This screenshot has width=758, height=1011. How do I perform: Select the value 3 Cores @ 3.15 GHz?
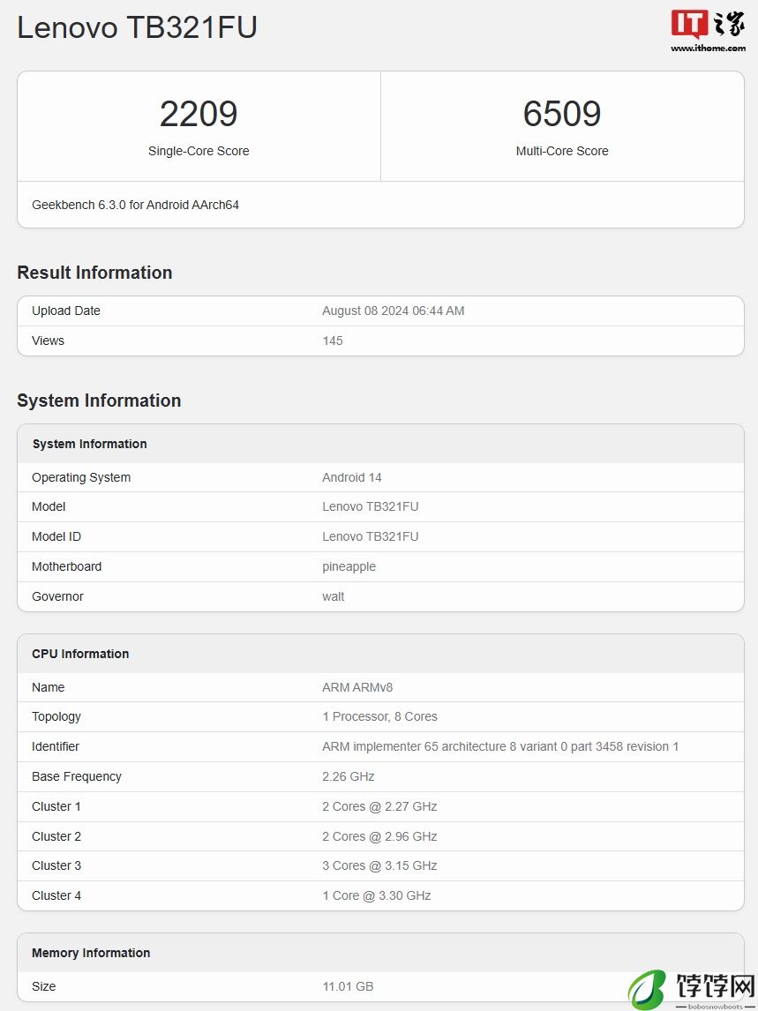coord(380,865)
